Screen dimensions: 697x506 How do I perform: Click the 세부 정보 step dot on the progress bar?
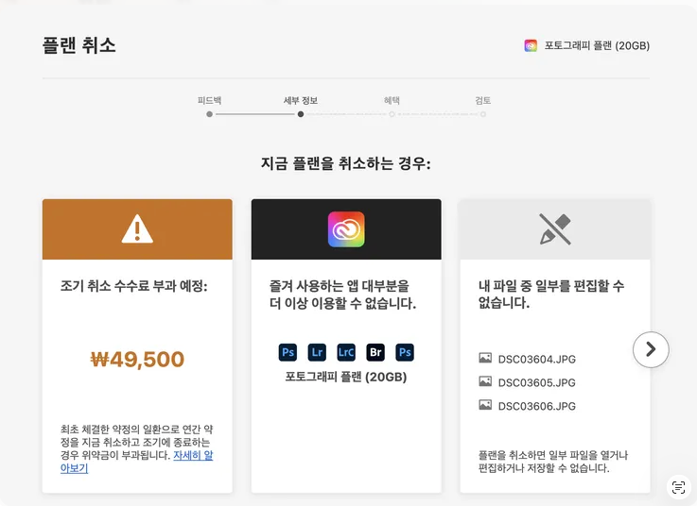301,114
